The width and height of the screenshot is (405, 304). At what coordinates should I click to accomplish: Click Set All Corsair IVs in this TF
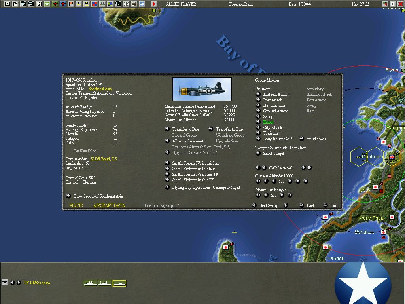pos(167,174)
